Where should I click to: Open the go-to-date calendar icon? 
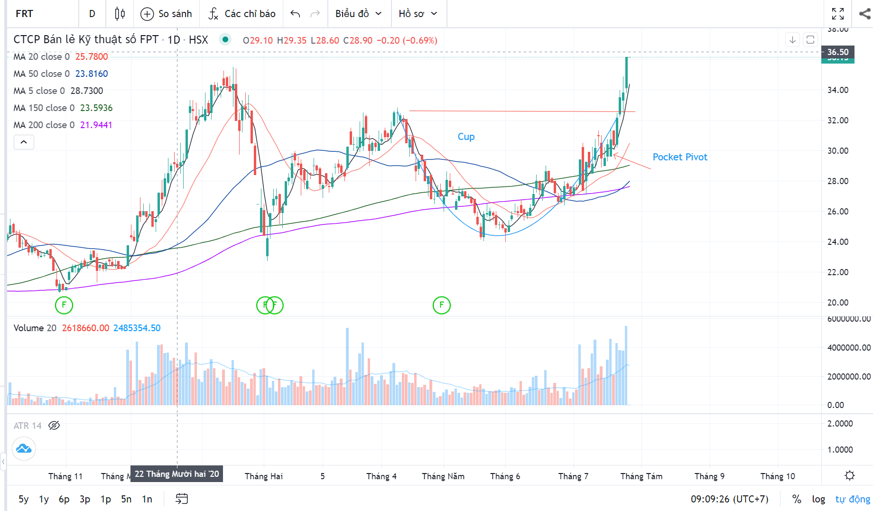click(182, 499)
